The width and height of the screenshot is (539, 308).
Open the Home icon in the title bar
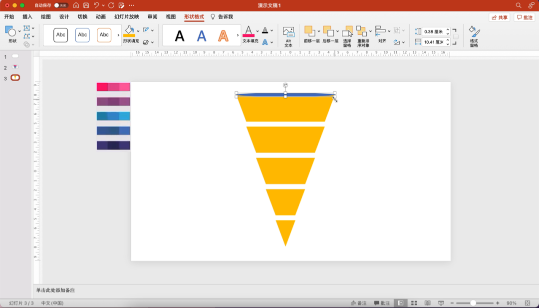pos(76,5)
